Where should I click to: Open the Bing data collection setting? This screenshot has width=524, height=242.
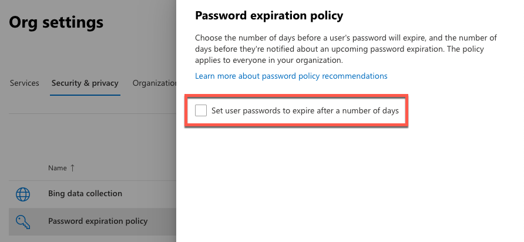85,193
